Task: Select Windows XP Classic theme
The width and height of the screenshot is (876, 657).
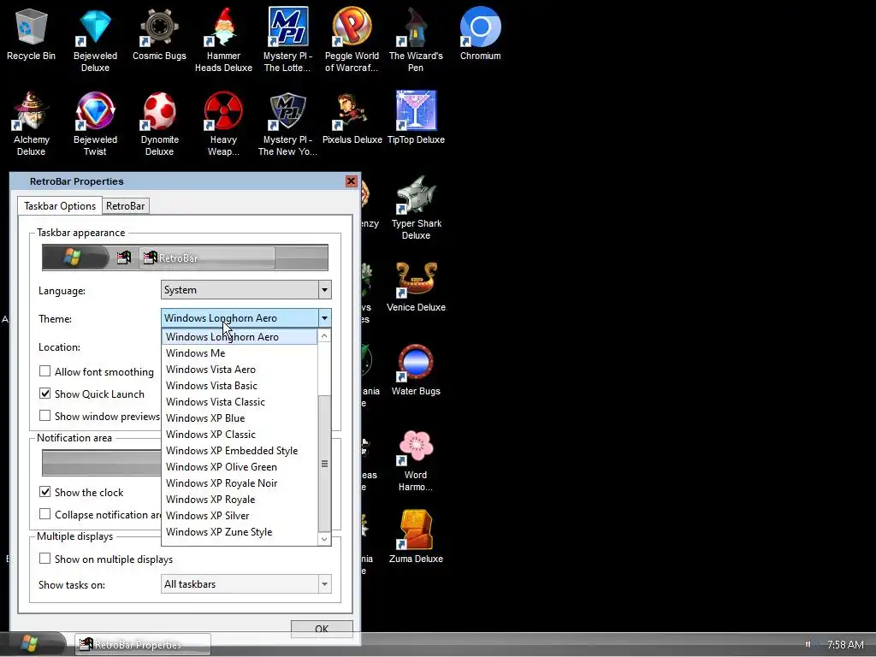Action: click(x=240, y=434)
